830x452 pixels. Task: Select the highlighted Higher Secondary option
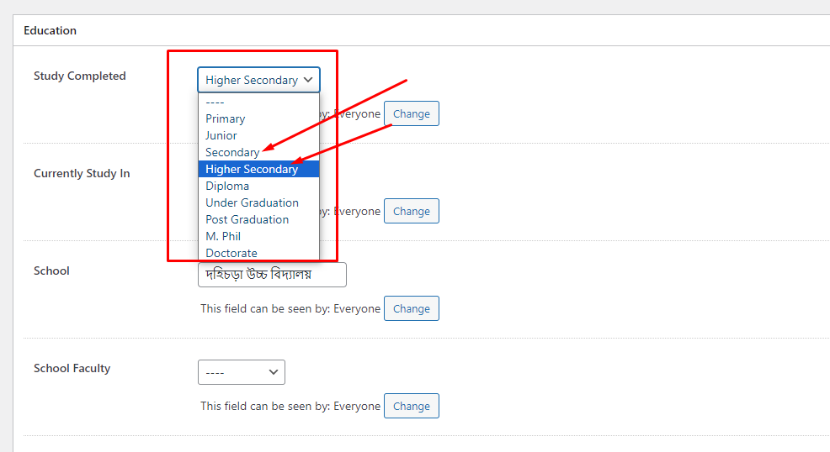pos(252,169)
